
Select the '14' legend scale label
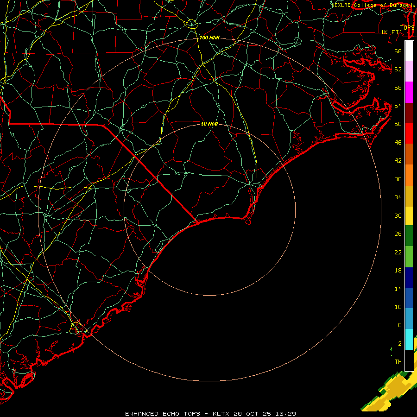tap(398, 289)
